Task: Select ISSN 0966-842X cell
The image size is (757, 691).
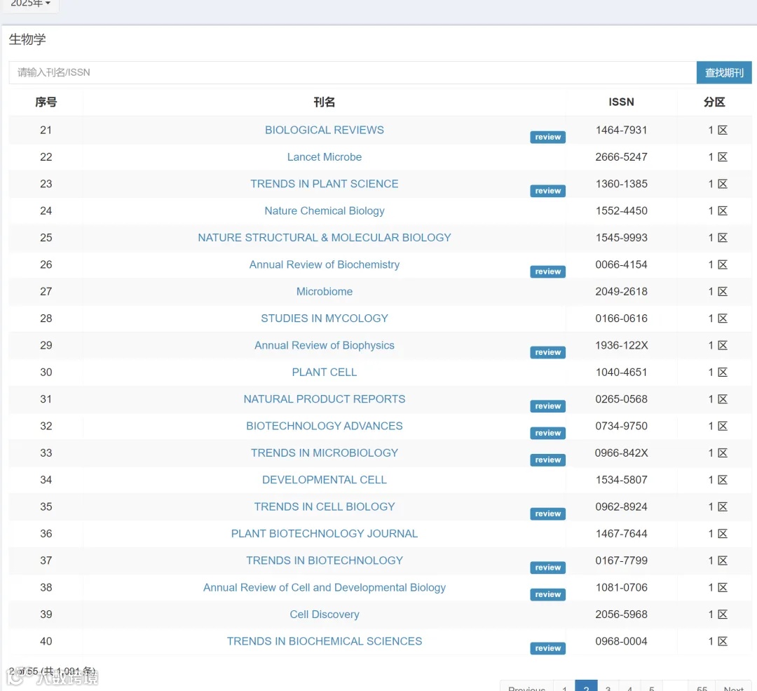Action: [x=621, y=452]
